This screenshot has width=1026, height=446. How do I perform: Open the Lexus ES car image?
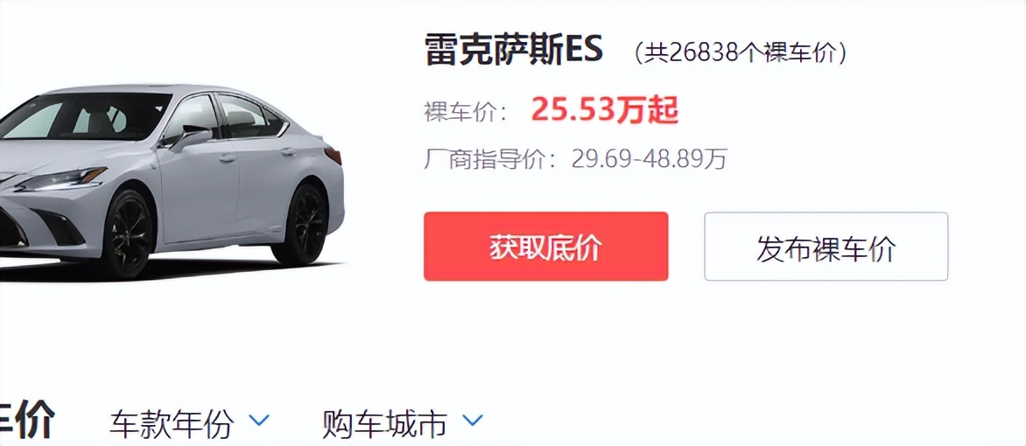(172, 181)
